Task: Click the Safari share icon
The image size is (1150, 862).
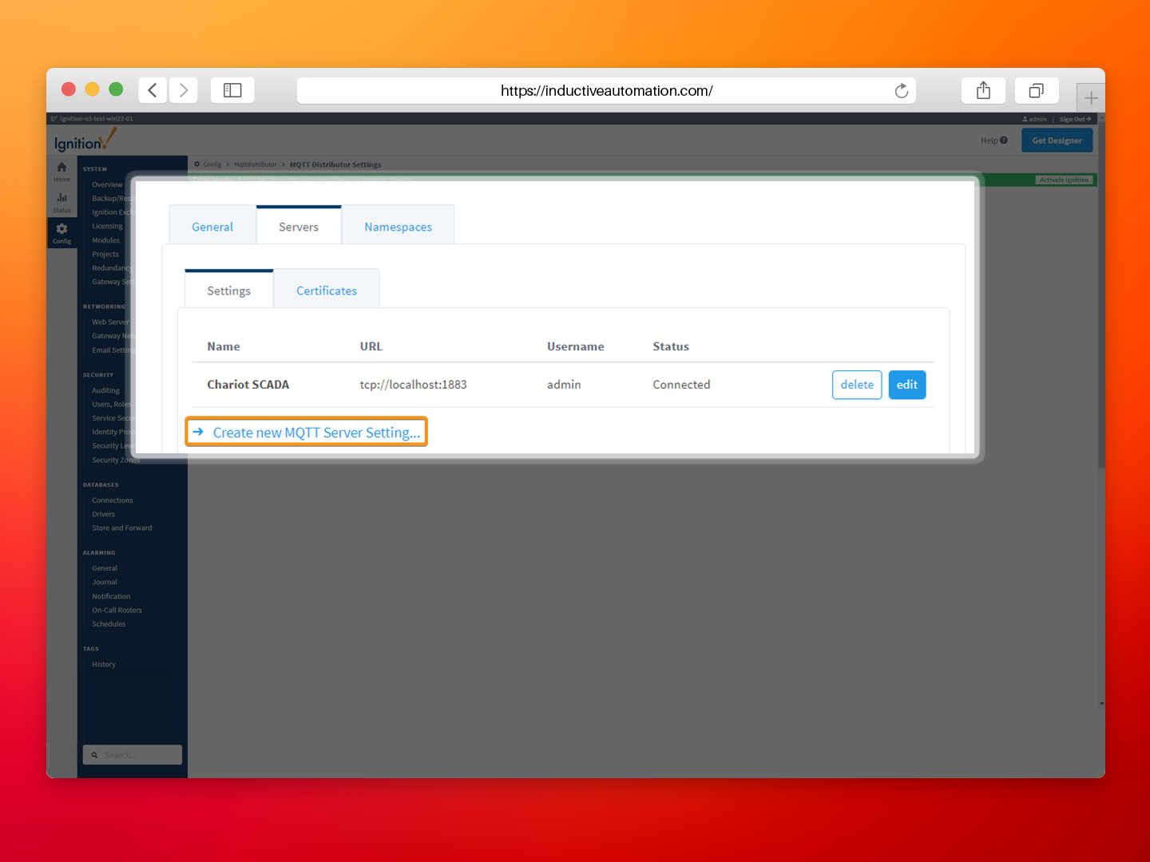Action: tap(983, 90)
